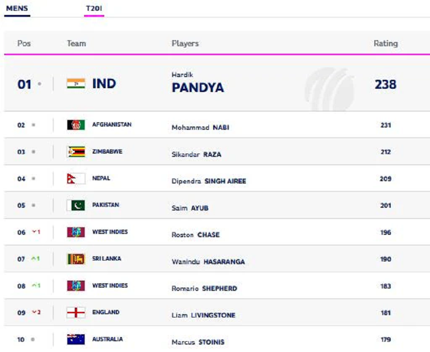Click the Zimbabwe flag icon
The height and width of the screenshot is (352, 430).
point(76,152)
